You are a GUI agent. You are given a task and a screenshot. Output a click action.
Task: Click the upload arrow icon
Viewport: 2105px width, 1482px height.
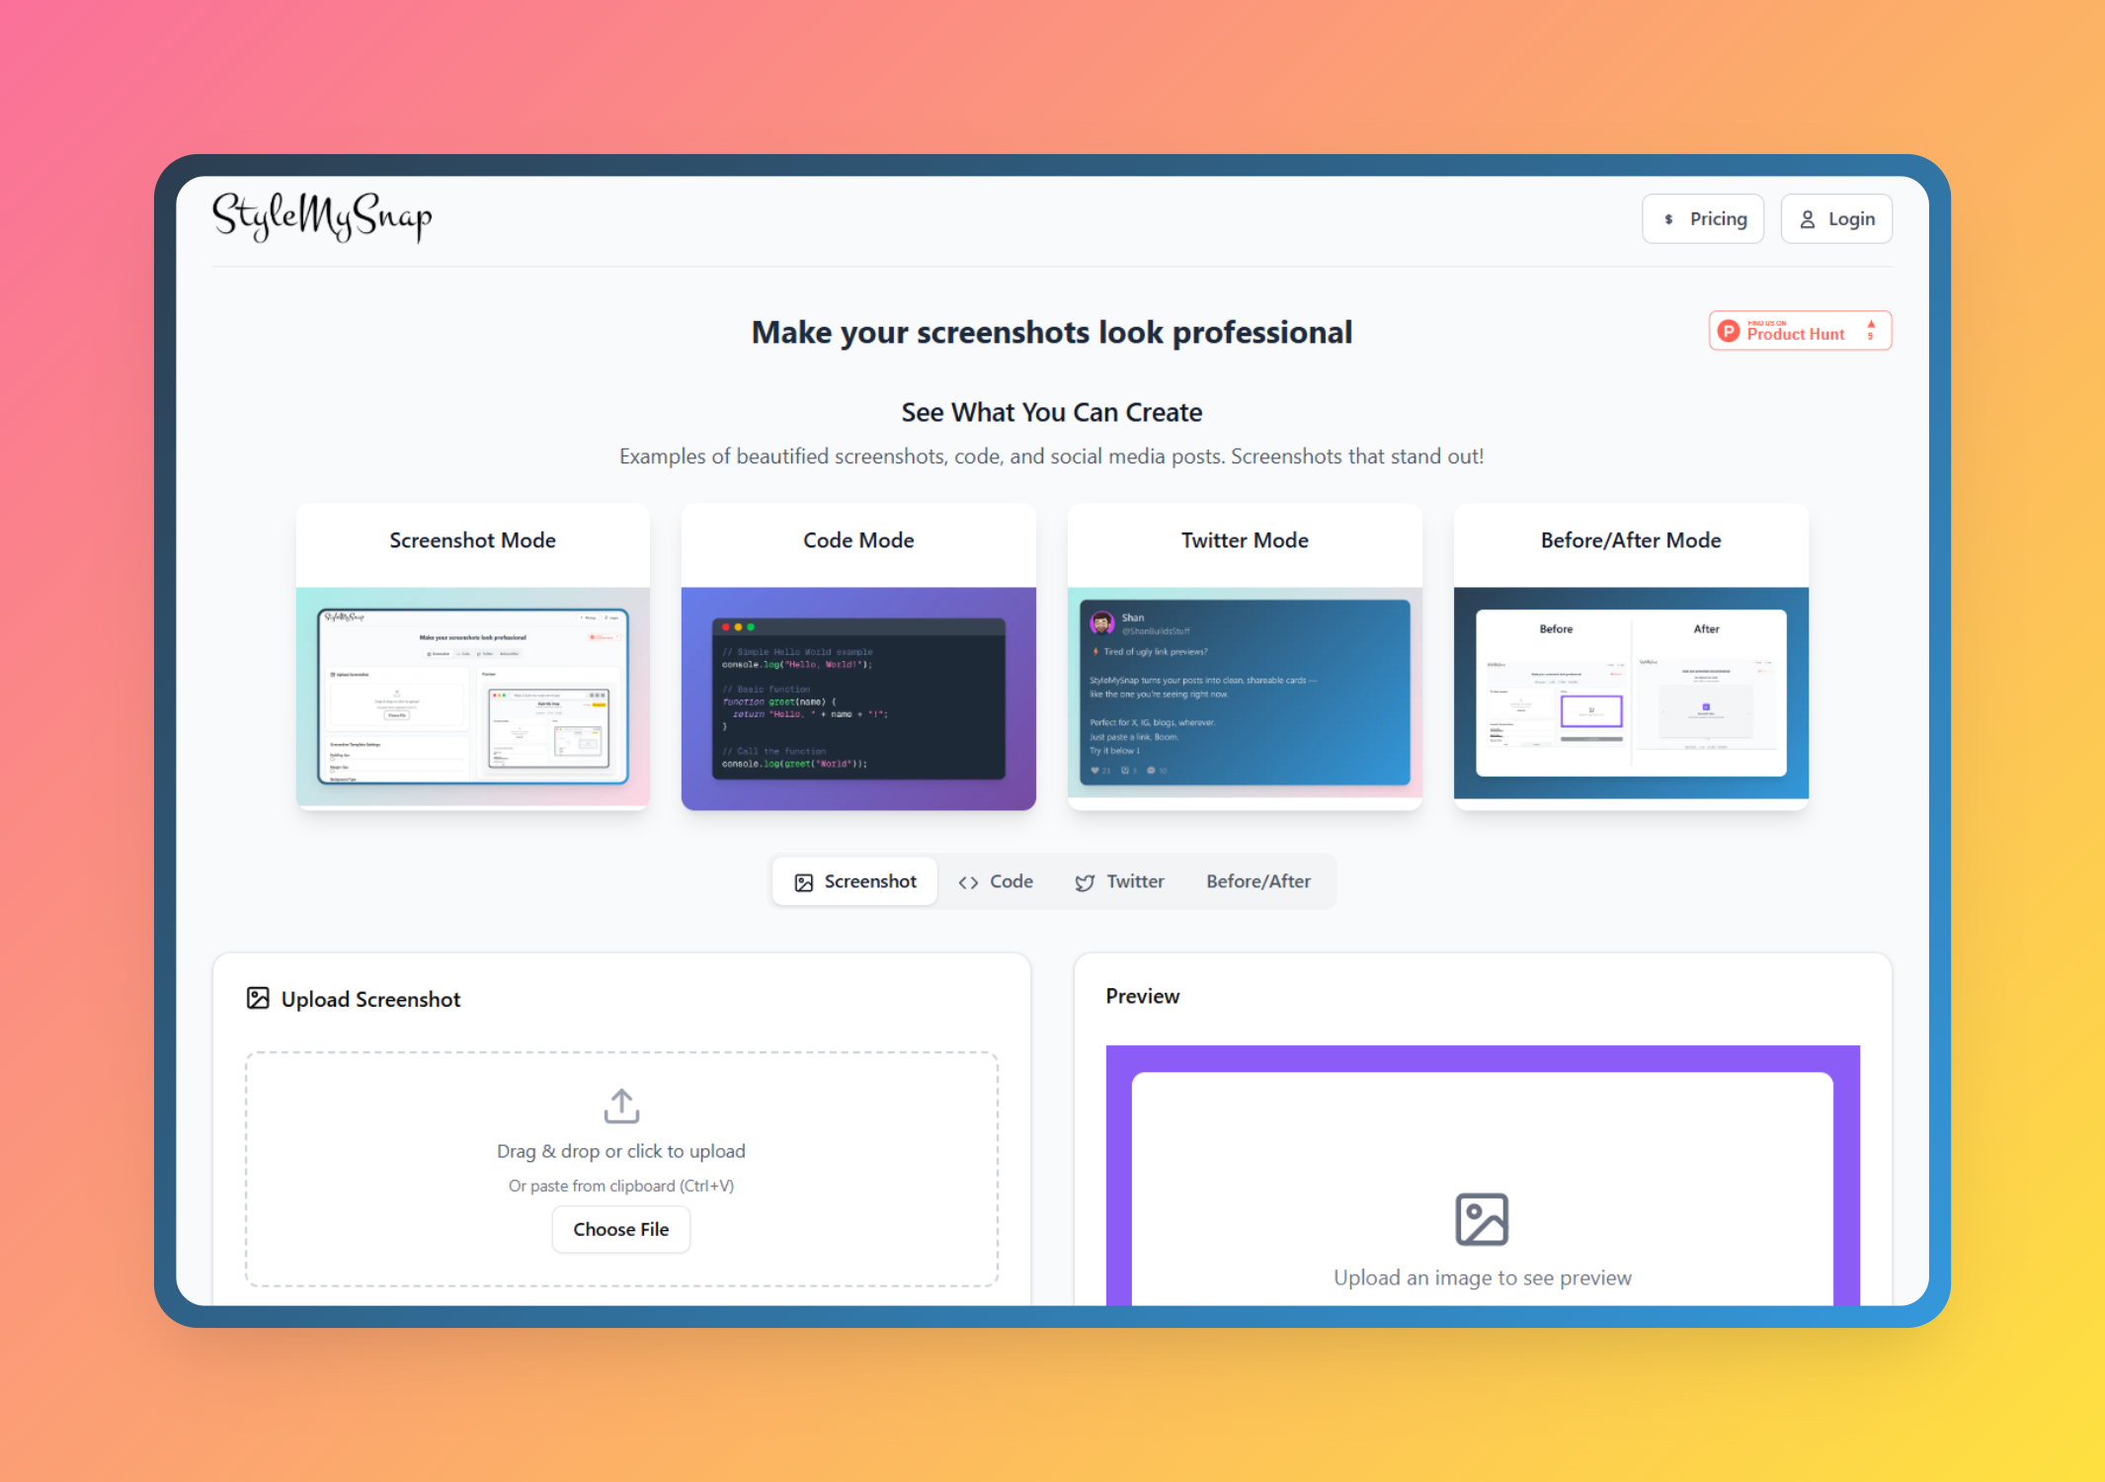tap(621, 1107)
